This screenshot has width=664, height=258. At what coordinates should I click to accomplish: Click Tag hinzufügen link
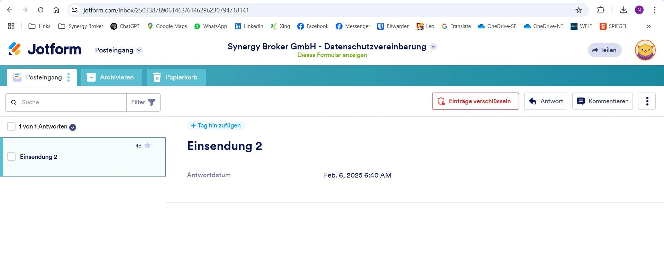[216, 125]
